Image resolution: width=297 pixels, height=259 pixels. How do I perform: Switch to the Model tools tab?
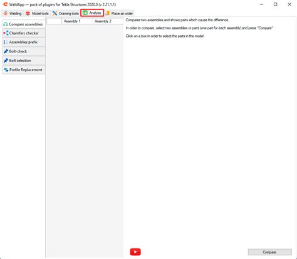coord(37,13)
